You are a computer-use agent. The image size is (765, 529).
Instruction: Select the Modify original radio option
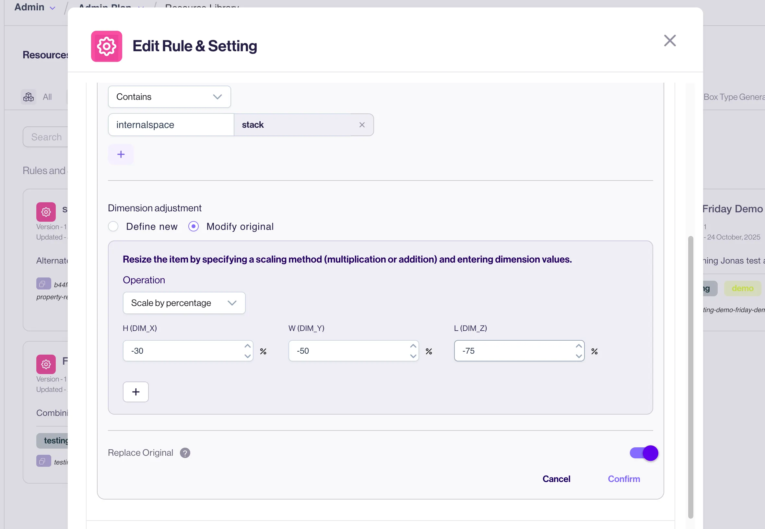tap(194, 227)
